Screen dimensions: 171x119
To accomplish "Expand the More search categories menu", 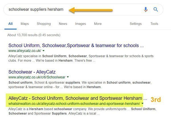I will pos(98,24).
